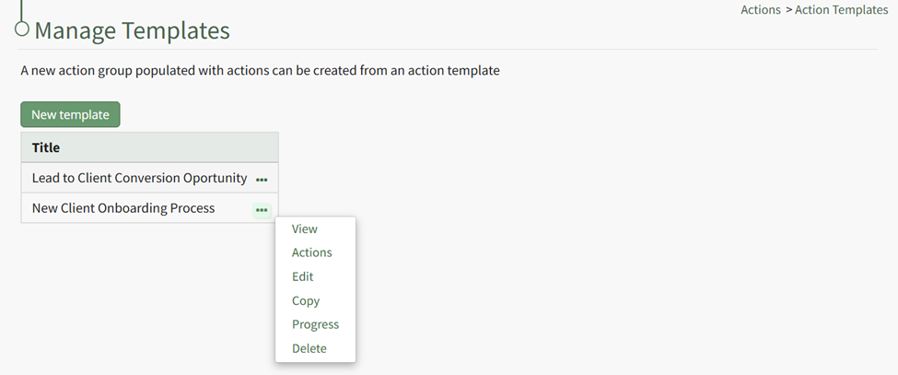
Task: Click the Action Templates breadcrumb
Action: pyautogui.click(x=841, y=10)
